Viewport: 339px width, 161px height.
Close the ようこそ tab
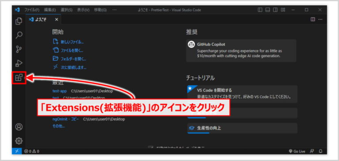pos(56,19)
